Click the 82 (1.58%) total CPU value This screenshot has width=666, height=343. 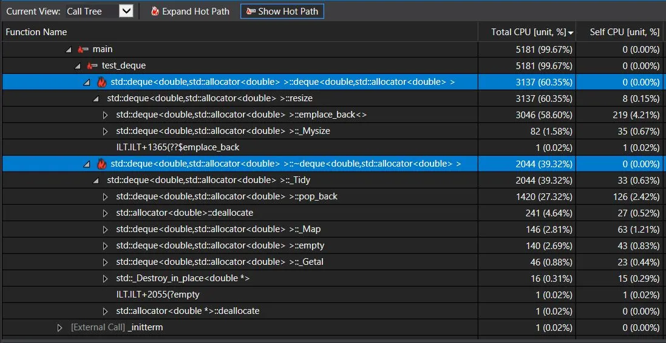coord(551,132)
